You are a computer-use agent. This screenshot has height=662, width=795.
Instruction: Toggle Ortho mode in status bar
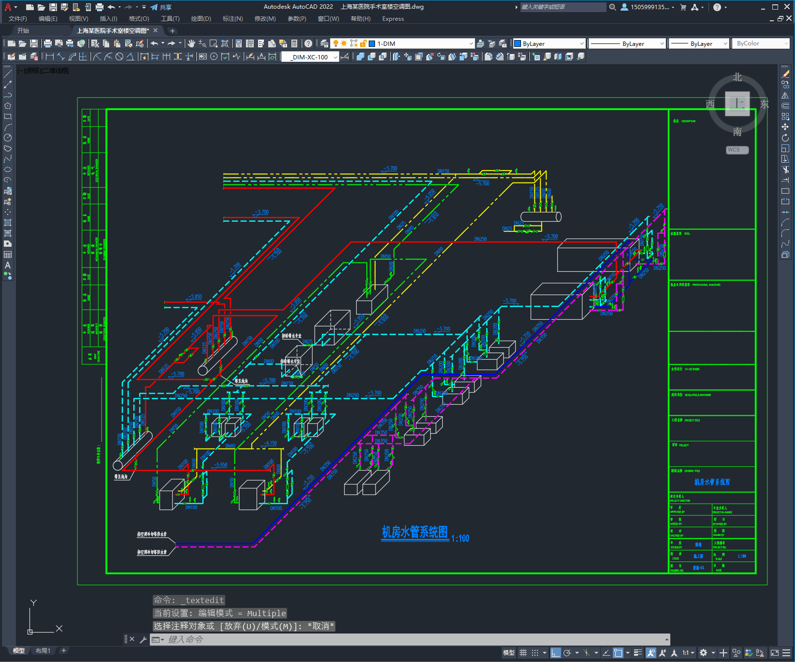(x=556, y=653)
